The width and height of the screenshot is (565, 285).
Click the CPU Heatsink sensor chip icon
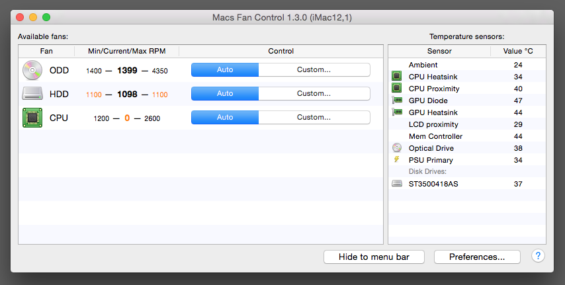[x=397, y=76]
